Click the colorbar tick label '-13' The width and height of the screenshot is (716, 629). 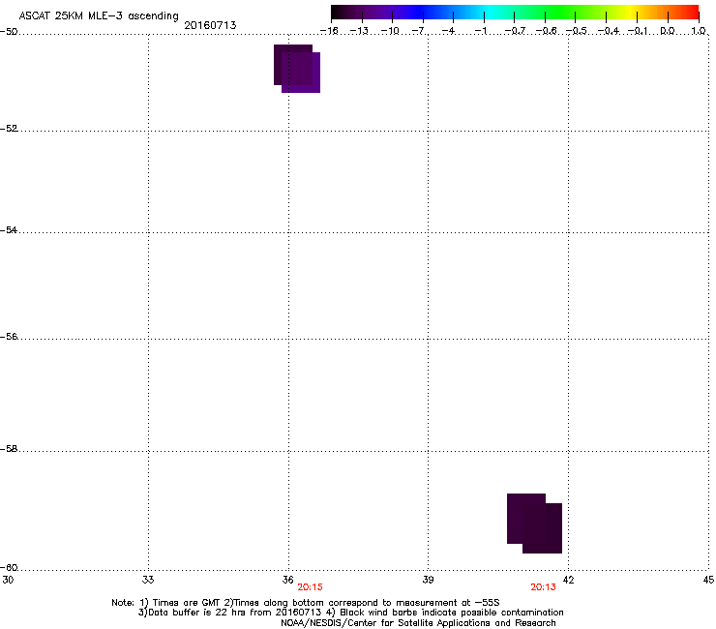pyautogui.click(x=359, y=31)
